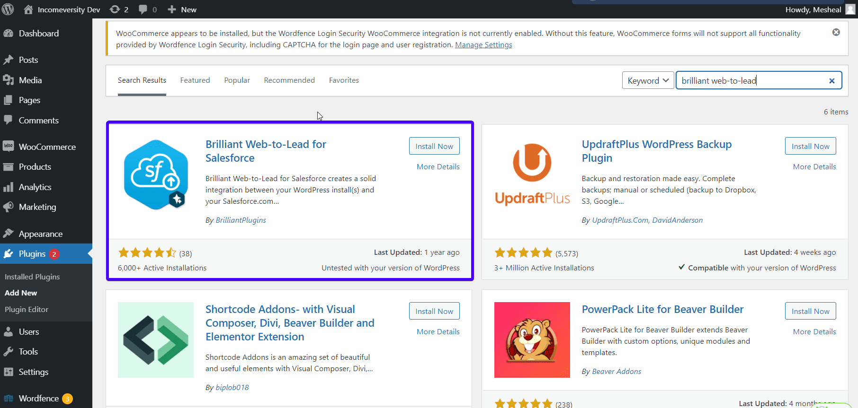This screenshot has width=858, height=408.
Task: Install Brilliant Web-to-Lead for Salesforce
Action: 434,146
